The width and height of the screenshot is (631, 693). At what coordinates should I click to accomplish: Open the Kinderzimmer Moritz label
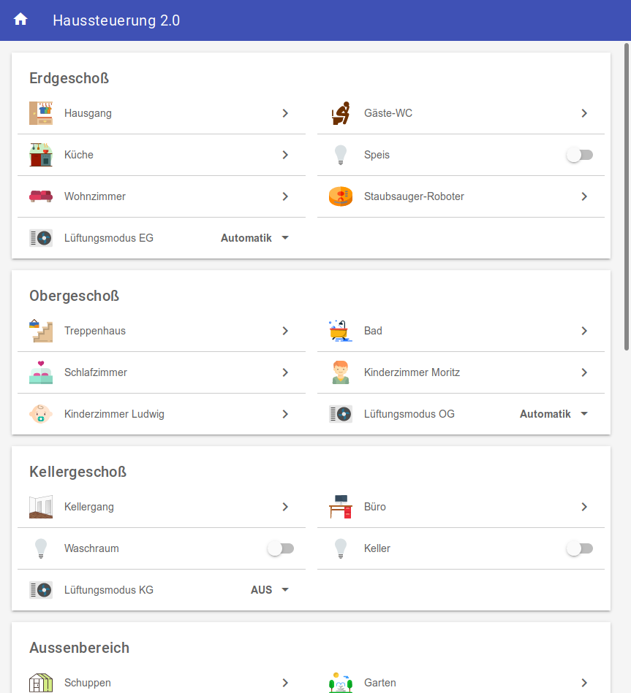pyautogui.click(x=412, y=372)
